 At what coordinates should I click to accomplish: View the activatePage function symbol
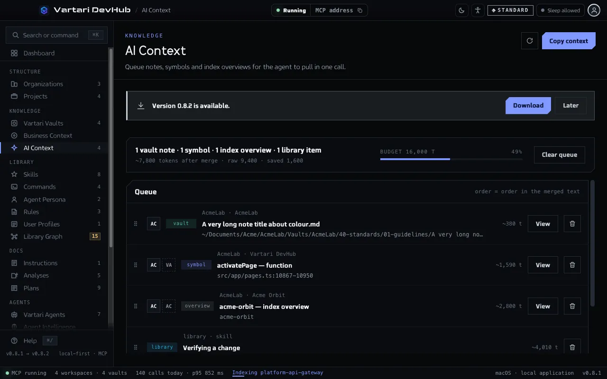[x=543, y=265]
